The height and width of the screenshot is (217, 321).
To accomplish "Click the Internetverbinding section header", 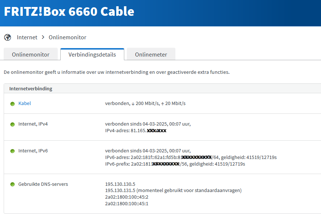I will (x=31, y=88).
